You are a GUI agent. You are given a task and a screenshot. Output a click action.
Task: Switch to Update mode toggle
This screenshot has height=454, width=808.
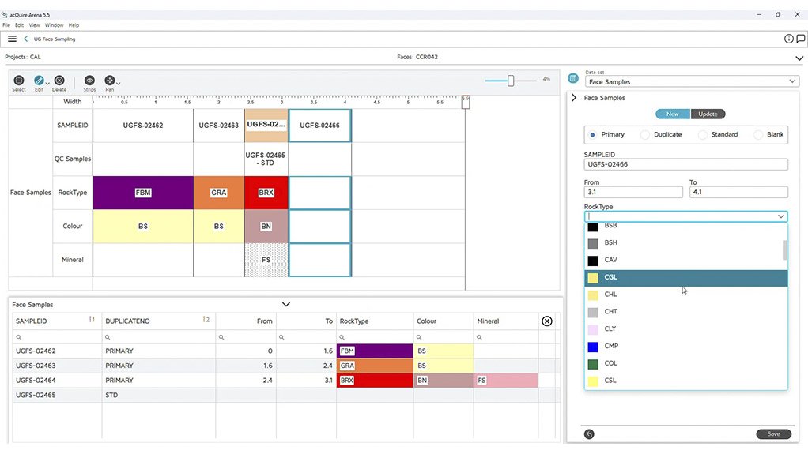click(708, 114)
